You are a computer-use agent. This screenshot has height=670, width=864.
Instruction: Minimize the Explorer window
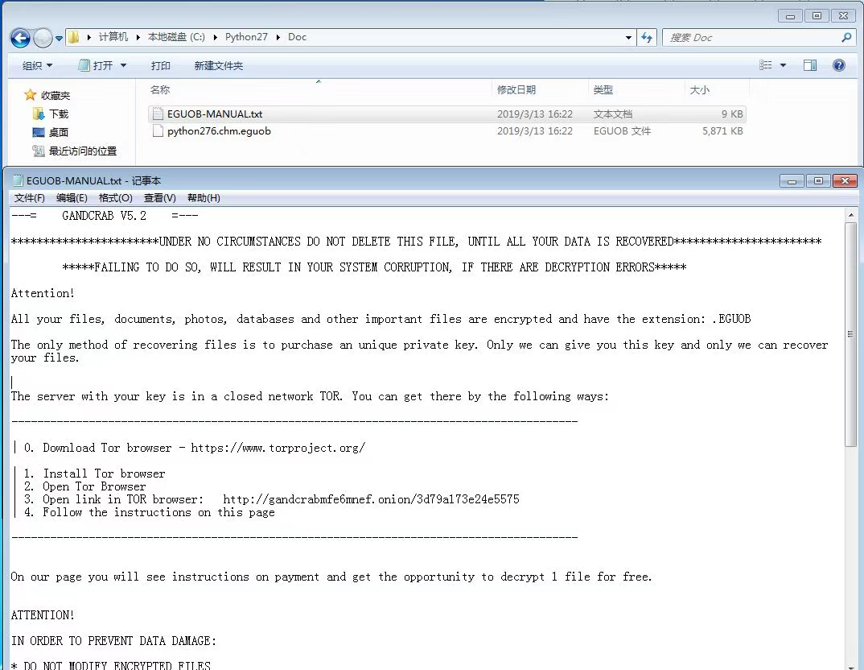tap(790, 16)
